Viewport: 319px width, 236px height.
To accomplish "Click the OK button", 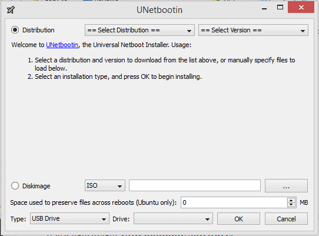I will (x=238, y=219).
